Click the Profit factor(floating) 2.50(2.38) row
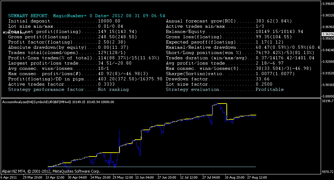 point(67,42)
